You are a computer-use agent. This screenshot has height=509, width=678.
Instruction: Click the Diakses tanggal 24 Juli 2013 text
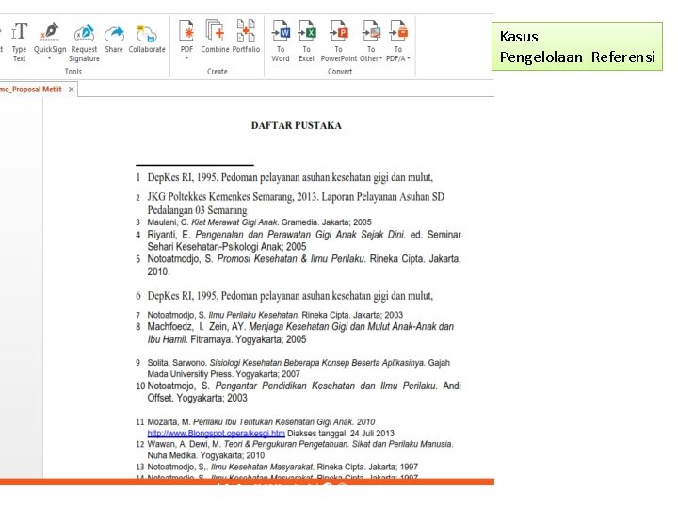click(341, 434)
